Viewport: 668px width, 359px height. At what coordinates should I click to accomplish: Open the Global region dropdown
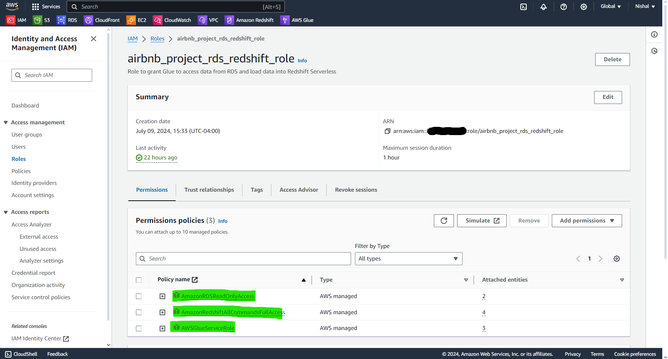[x=611, y=6]
